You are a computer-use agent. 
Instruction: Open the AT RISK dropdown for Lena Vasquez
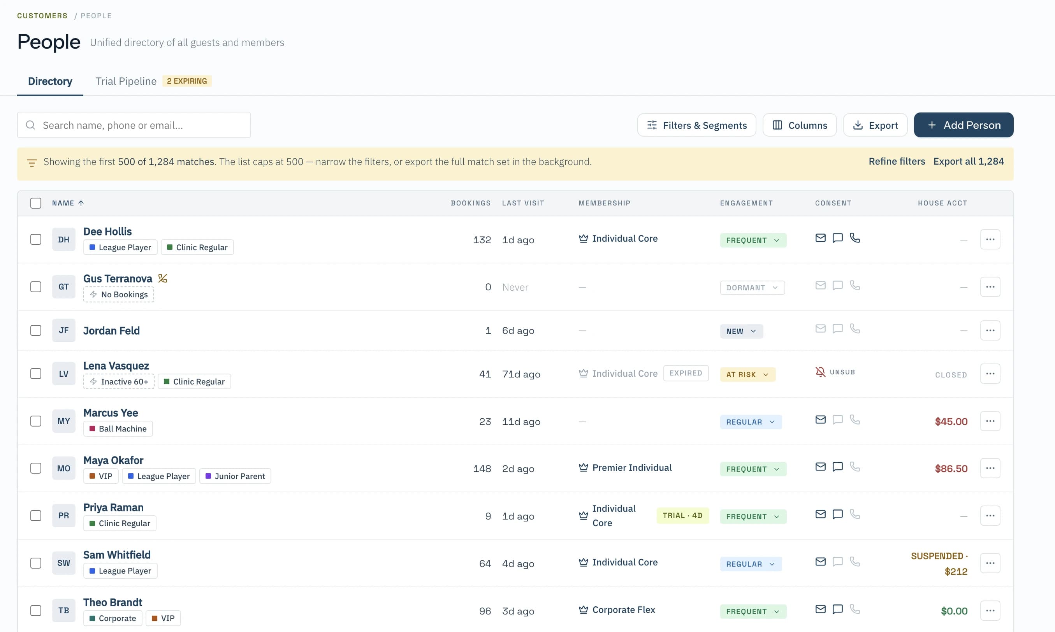[x=747, y=374]
